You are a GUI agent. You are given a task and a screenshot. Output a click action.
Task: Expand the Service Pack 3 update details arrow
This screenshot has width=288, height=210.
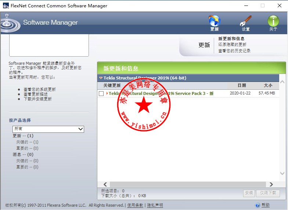tap(107, 93)
